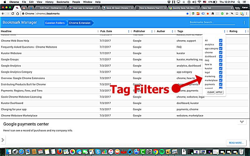Open the Wi-Fi menu bar icon
This screenshot has width=250, height=156.
pos(199,2)
